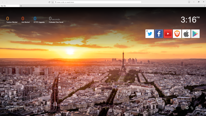Screen dimensions: 206x116
Task: Open the Apple top site tile
Action: (186, 34)
